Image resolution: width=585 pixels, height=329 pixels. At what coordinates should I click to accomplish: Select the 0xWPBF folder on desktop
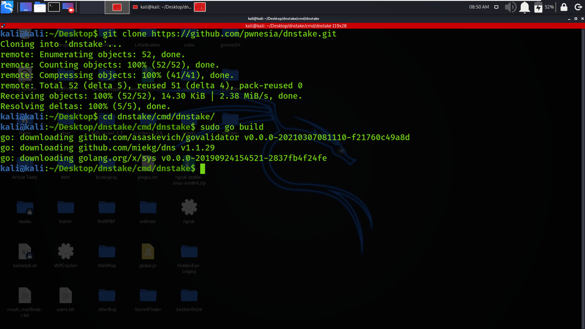[106, 208]
